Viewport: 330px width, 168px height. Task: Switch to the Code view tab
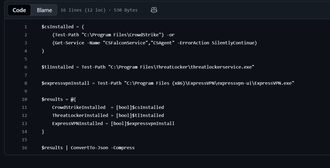pos(19,10)
